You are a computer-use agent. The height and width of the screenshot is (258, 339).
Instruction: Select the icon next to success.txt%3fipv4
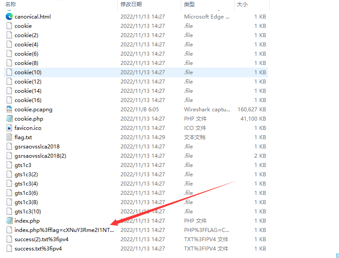point(9,248)
